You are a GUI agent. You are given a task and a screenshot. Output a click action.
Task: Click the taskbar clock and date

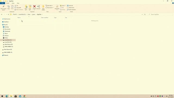click(x=171, y=96)
